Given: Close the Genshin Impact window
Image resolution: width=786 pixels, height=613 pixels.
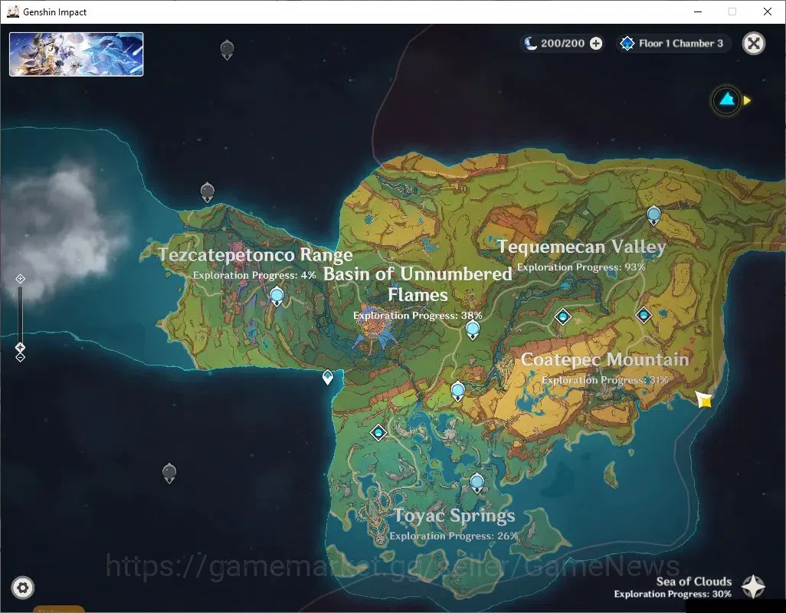Looking at the screenshot, I should pos(767,11).
